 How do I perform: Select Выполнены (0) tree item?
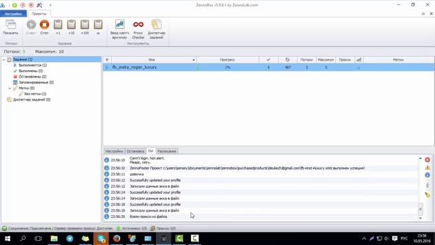(31, 71)
